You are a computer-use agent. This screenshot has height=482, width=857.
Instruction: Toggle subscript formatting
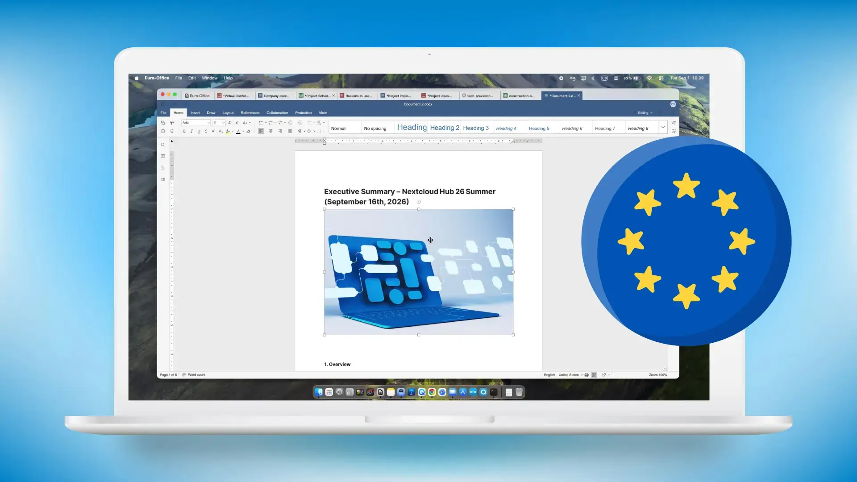coord(220,131)
